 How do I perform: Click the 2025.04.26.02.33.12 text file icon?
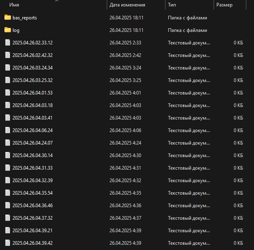(x=7, y=43)
